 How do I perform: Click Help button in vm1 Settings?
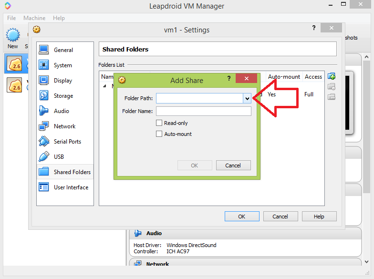(x=319, y=217)
